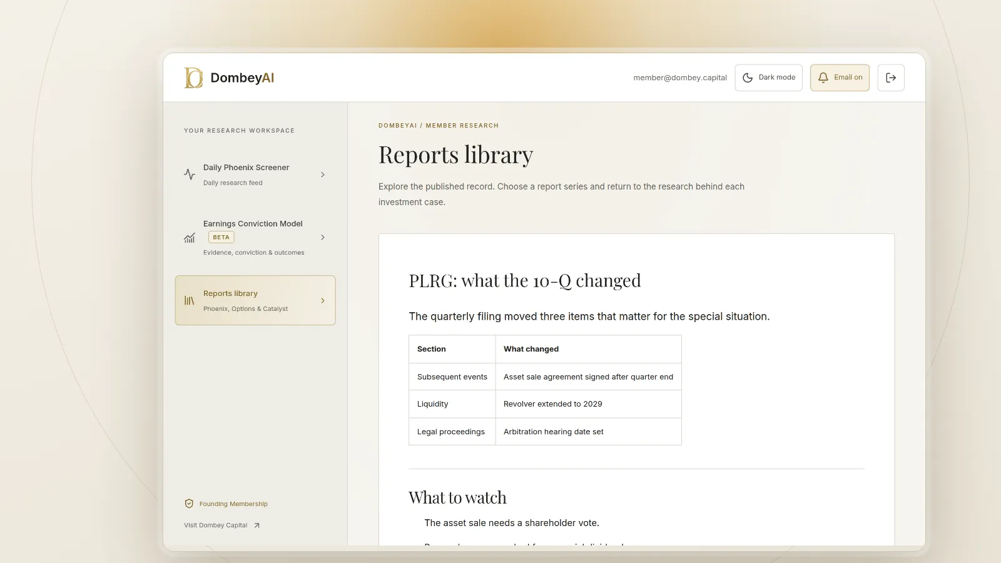Click the moon icon in Dark mode
Viewport: 1001px width, 563px height.
[x=748, y=78]
